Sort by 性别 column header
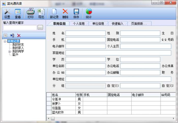 (79, 95)
